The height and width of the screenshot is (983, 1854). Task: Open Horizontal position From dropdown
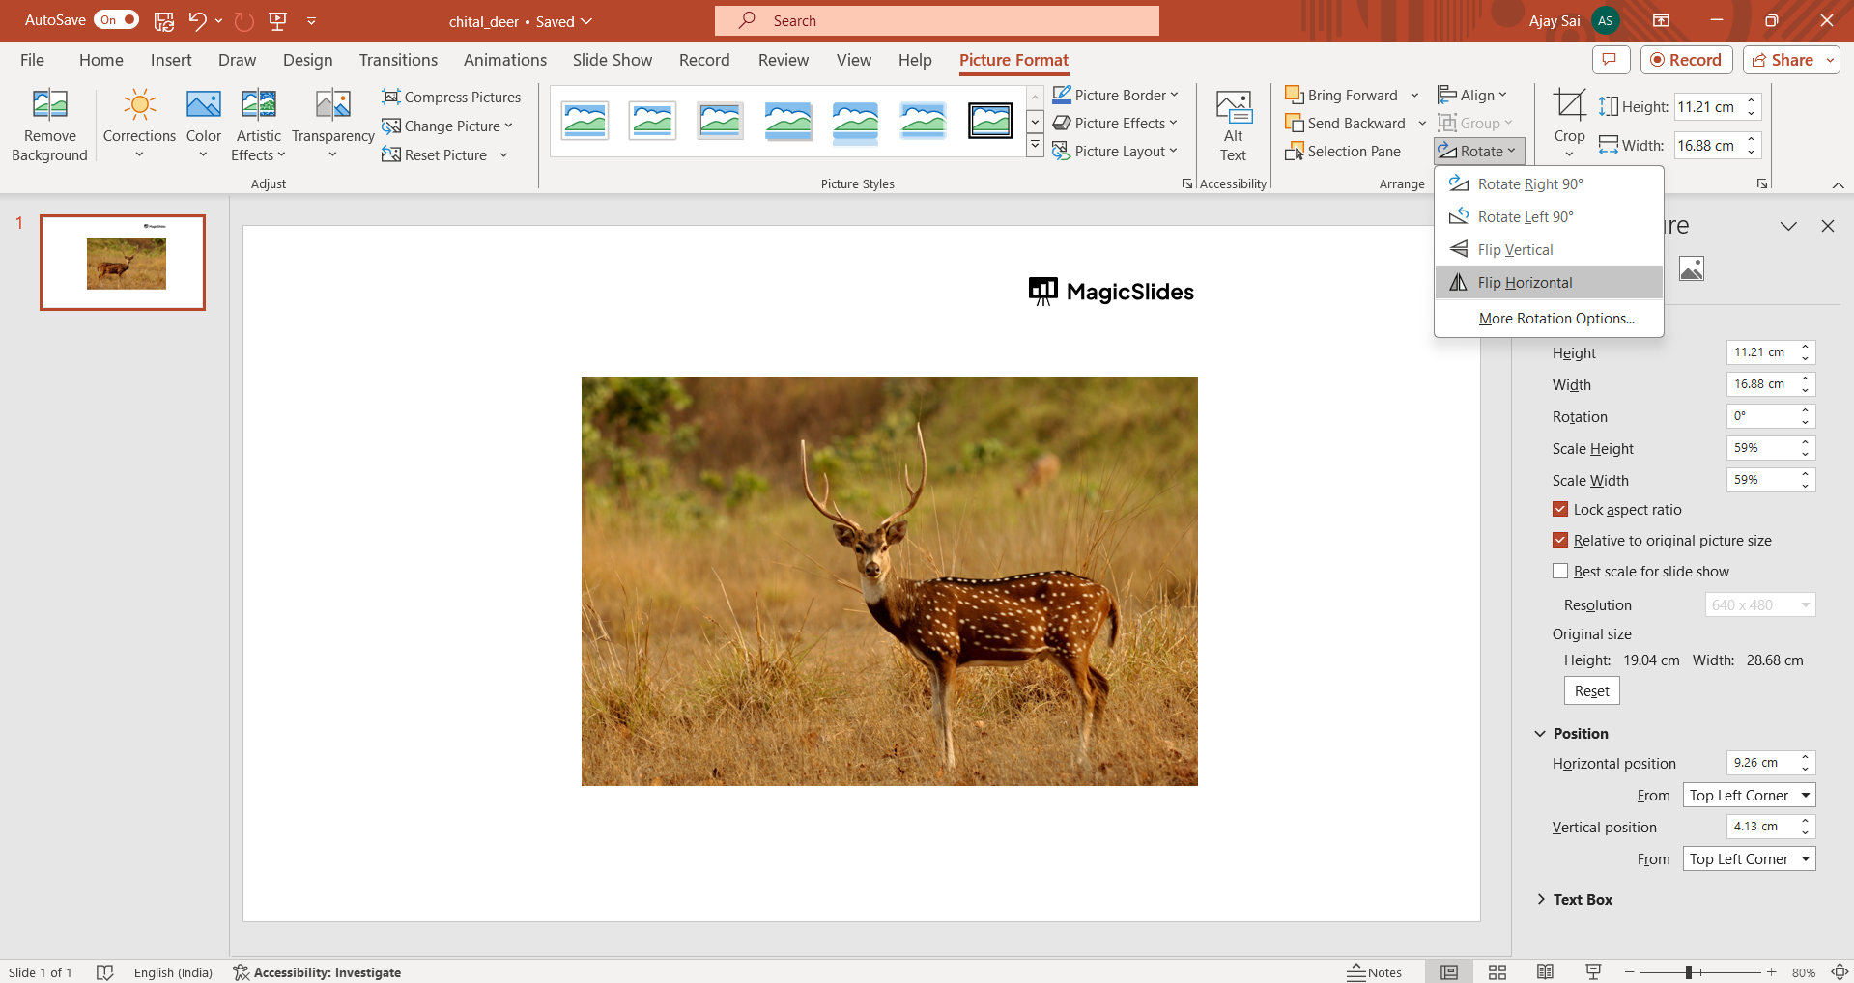coord(1749,796)
